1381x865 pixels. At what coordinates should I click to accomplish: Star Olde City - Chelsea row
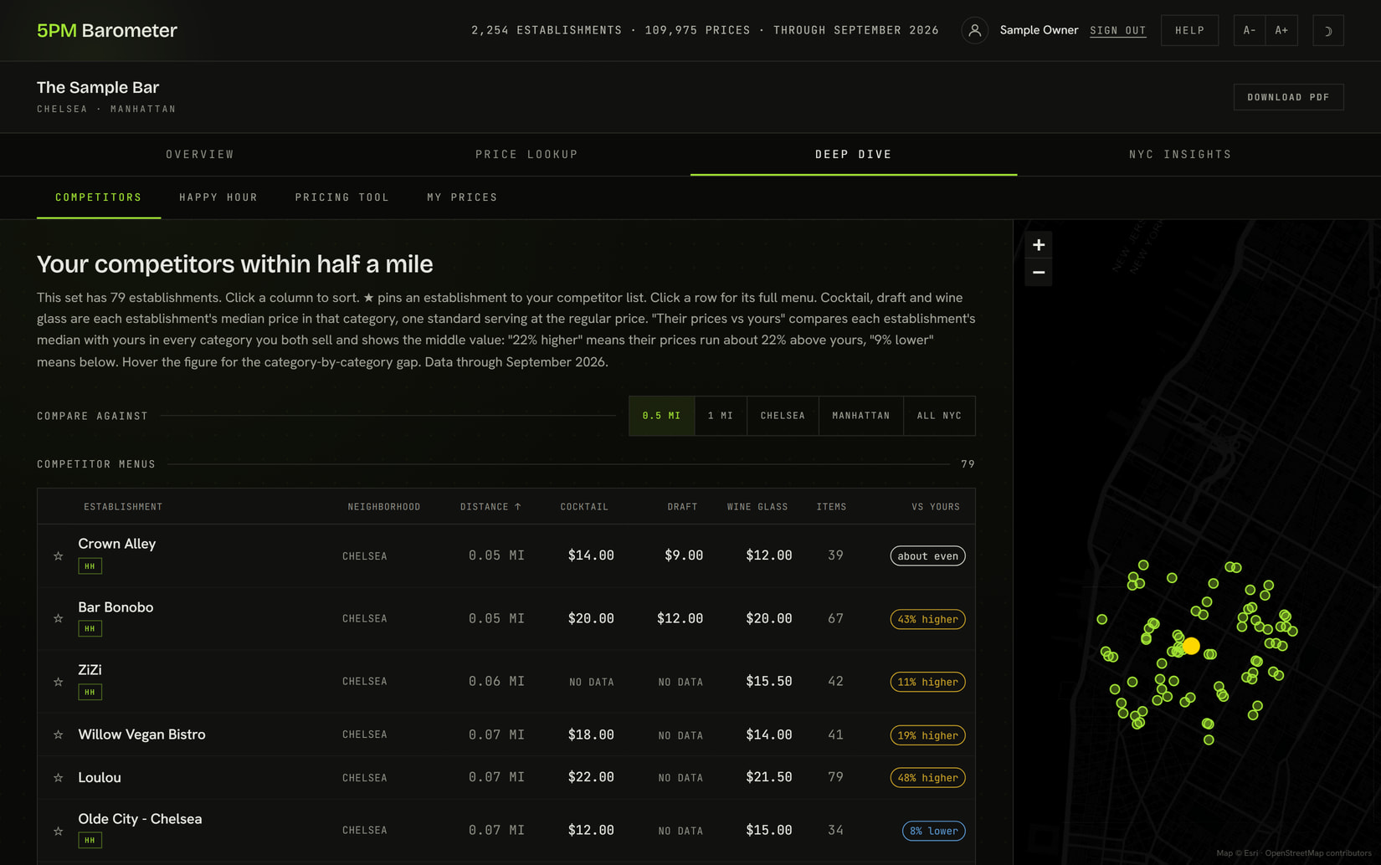pos(58,831)
